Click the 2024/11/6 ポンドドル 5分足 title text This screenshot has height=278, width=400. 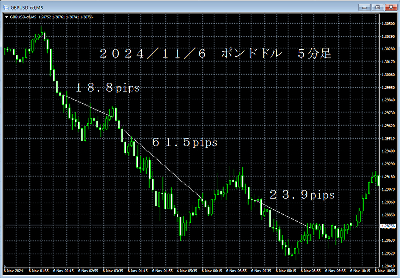pos(216,54)
